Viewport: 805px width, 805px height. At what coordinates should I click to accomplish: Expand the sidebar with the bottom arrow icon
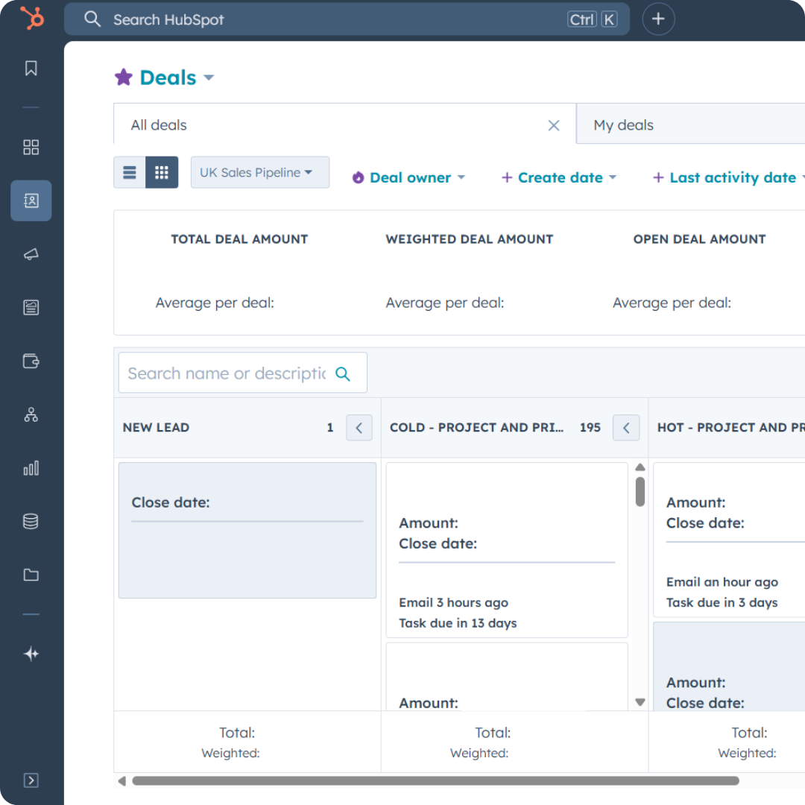(x=31, y=780)
